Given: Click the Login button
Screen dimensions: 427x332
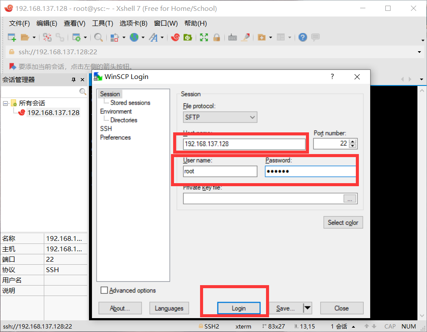Looking at the screenshot, I should pos(239,308).
